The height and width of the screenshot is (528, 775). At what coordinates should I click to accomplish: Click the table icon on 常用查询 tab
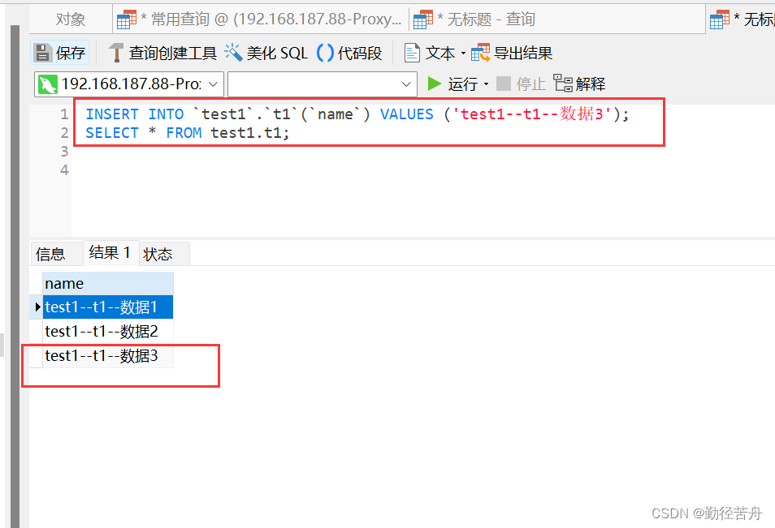tap(127, 19)
